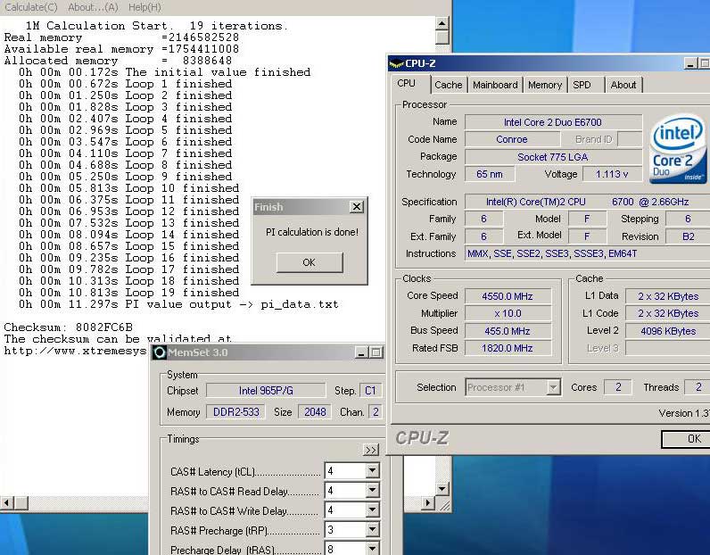The image size is (710, 555).
Task: Open the Precharge Delay (tRAS) dropdown
Action: tap(372, 549)
